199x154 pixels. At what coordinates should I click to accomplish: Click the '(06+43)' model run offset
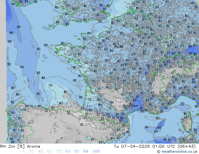tap(188, 146)
